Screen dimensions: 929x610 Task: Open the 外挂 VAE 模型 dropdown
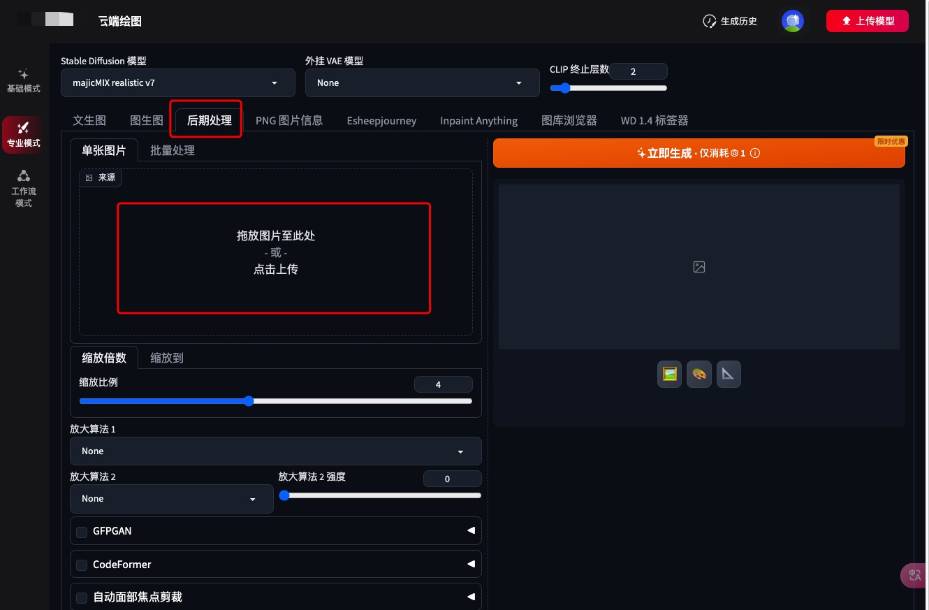(422, 83)
